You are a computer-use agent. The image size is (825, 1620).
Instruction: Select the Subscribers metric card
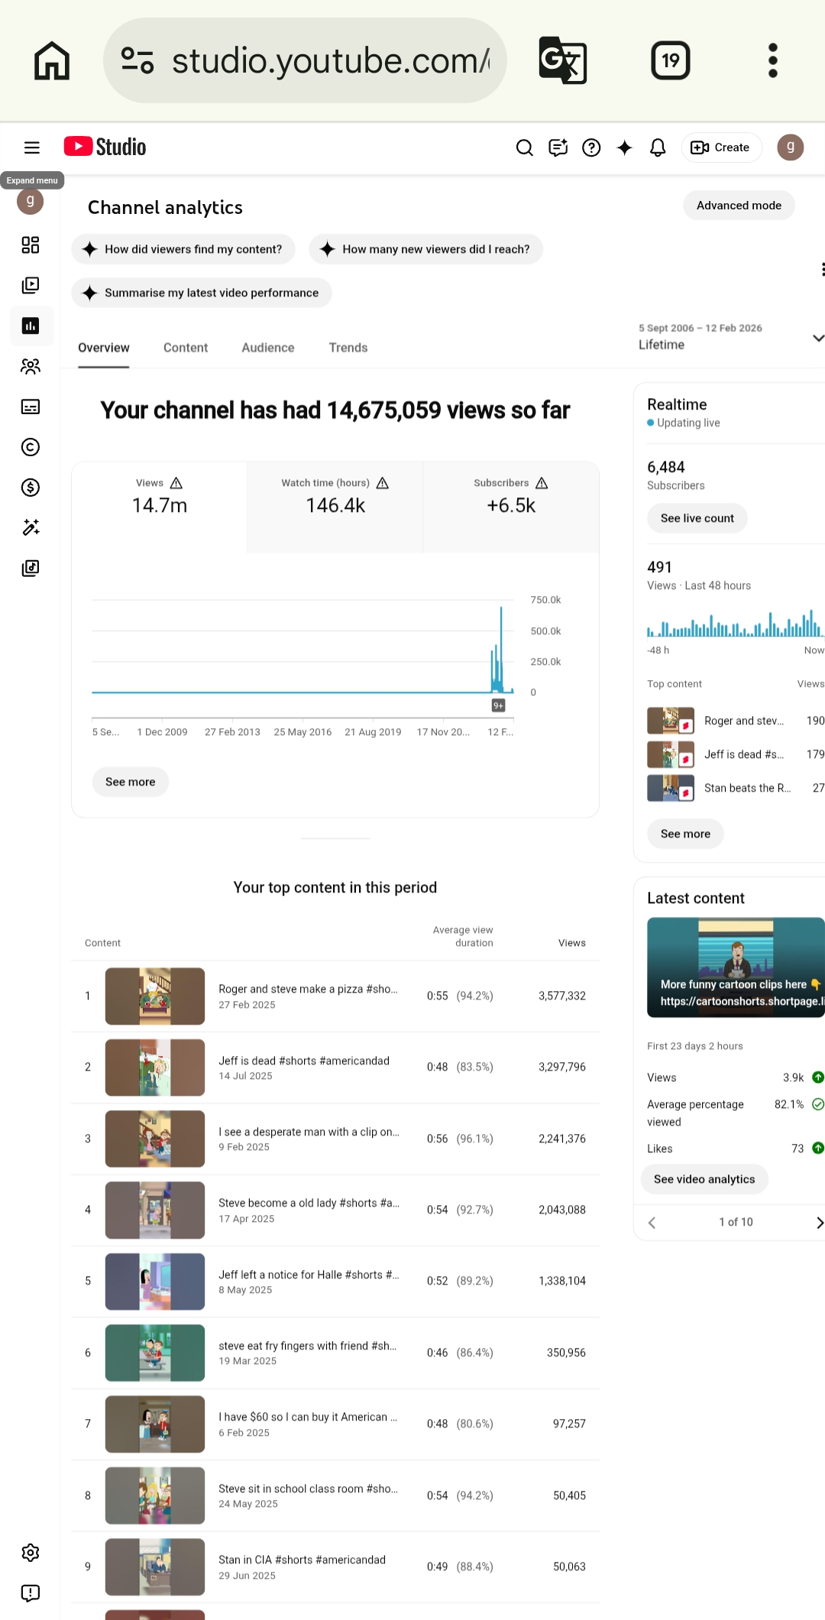(511, 507)
